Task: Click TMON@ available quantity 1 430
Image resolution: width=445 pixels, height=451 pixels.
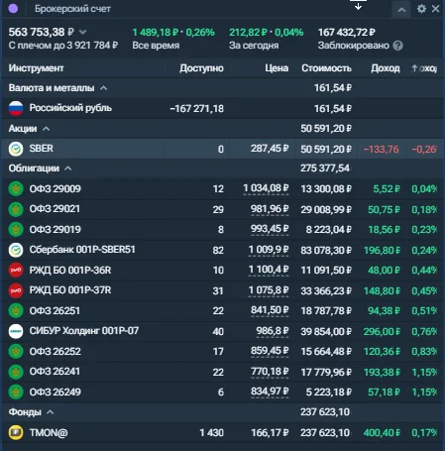Action: [212, 433]
